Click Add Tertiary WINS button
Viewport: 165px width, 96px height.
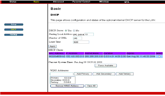(125, 74)
